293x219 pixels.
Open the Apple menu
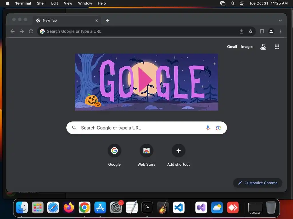[7, 3]
